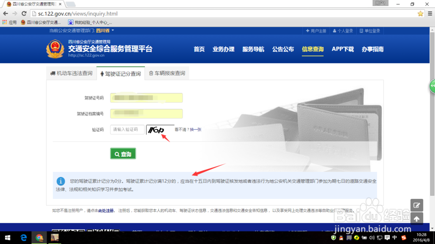
Task: Switch to 驾驶证记分查询 tab
Action: click(x=120, y=74)
